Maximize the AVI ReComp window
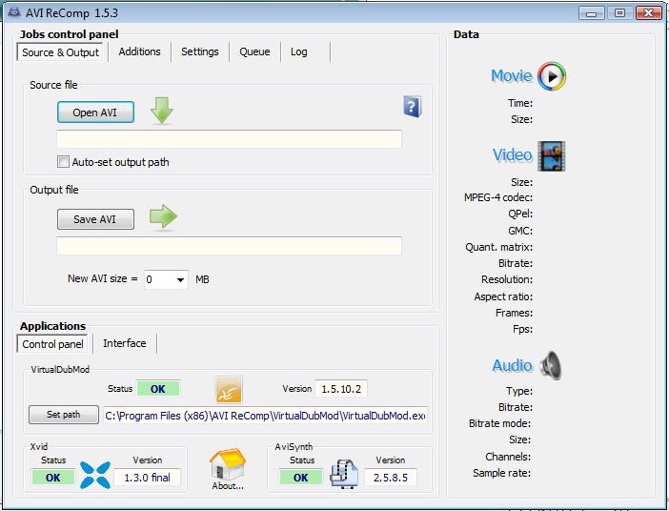This screenshot has width=669, height=511. [x=620, y=12]
